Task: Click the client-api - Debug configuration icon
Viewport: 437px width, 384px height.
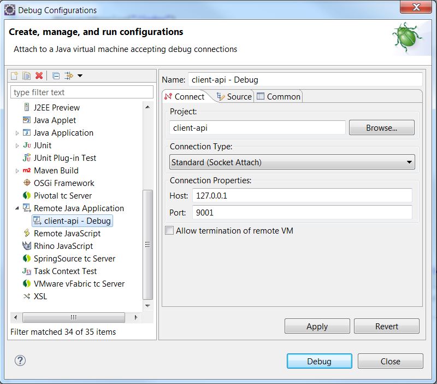Action: (37, 220)
